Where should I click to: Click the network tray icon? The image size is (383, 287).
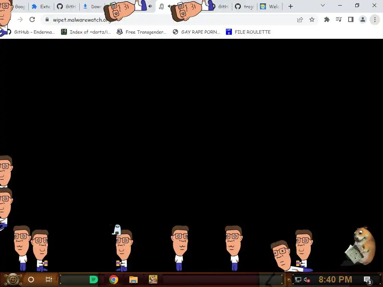coord(298,280)
